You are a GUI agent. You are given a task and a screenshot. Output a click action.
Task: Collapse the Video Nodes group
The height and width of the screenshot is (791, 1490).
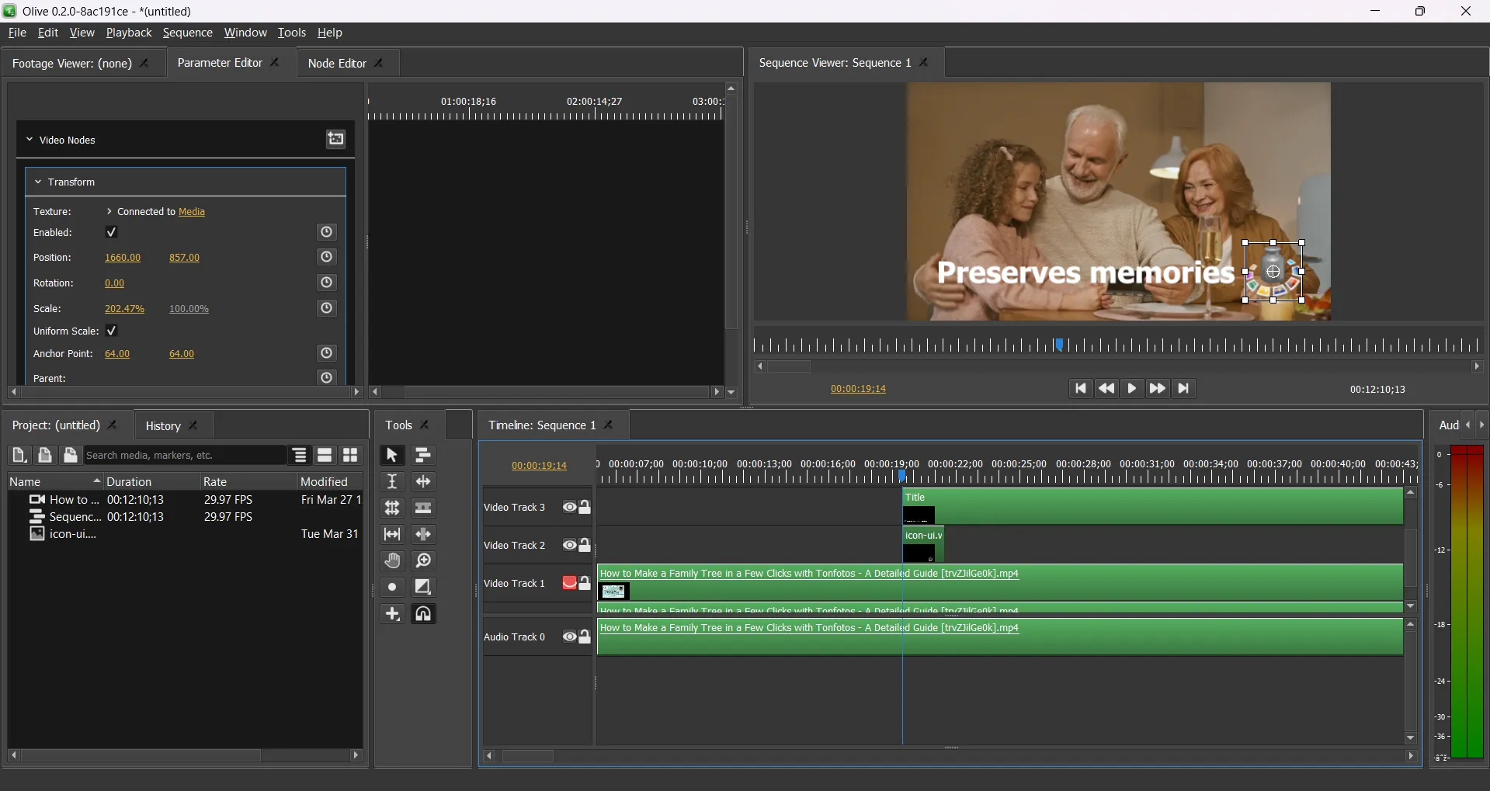pyautogui.click(x=30, y=141)
